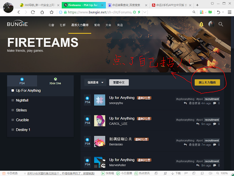
Task: Open 今日直播 in bottom bar
Action: pyautogui.click(x=124, y=173)
